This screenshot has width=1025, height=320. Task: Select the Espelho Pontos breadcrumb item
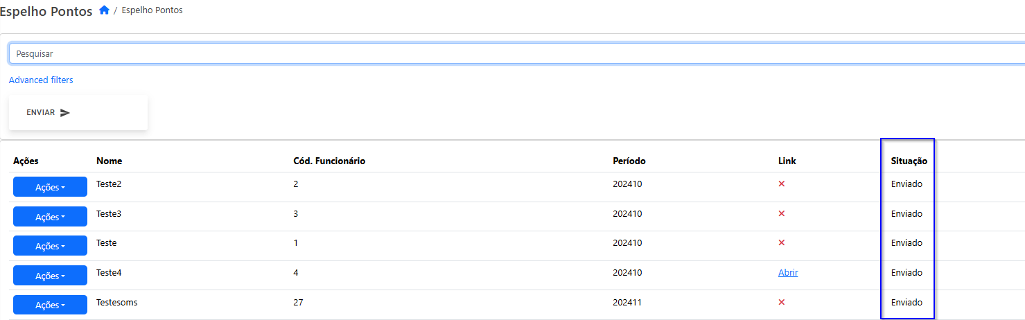click(152, 10)
